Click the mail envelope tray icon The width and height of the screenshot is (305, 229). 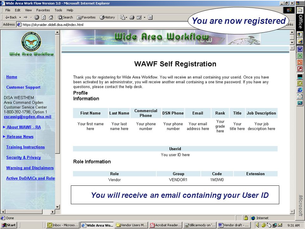280,225
